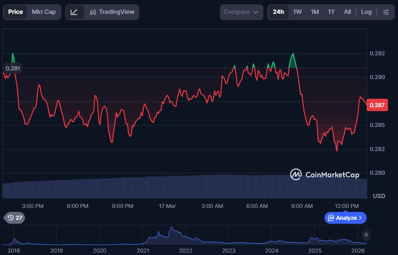Image resolution: width=398 pixels, height=255 pixels.
Task: Choose the 1M time range
Action: [x=315, y=12]
